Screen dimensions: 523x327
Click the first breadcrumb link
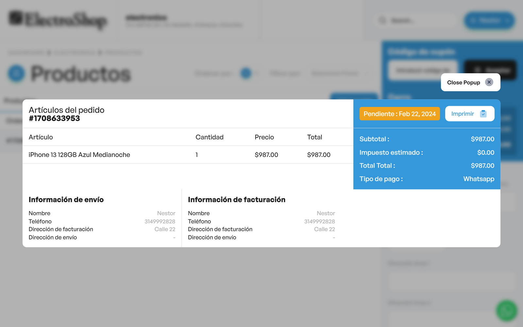25,53
